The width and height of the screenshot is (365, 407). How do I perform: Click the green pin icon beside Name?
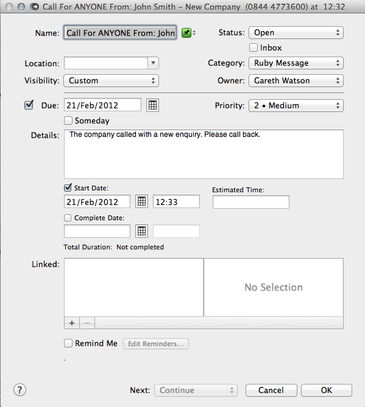pyautogui.click(x=186, y=33)
